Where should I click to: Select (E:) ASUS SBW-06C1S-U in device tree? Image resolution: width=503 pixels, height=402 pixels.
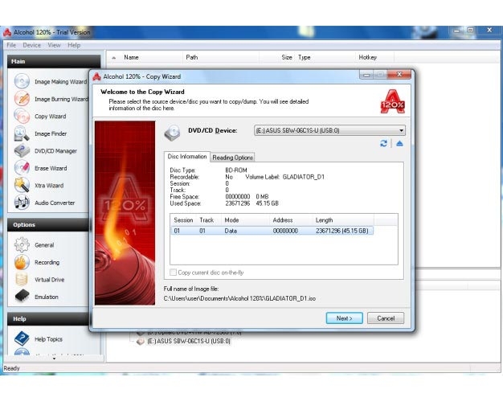click(x=189, y=341)
